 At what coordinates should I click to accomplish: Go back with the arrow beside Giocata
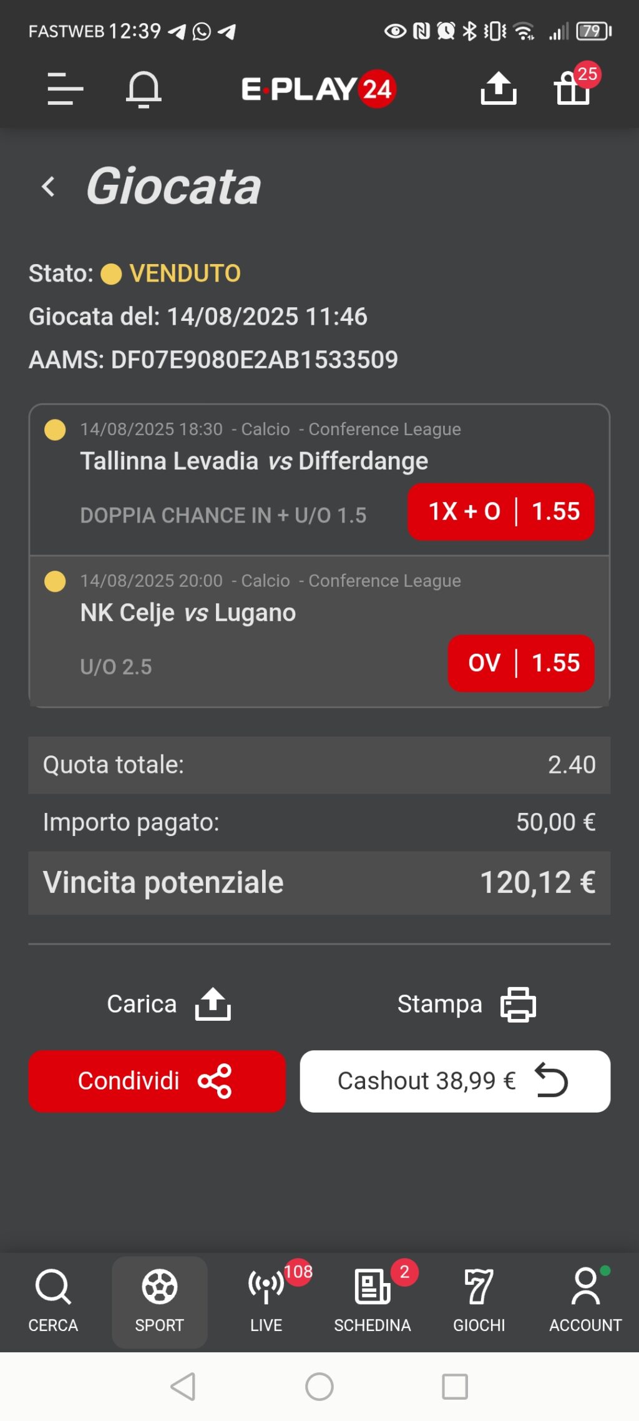pos(48,186)
